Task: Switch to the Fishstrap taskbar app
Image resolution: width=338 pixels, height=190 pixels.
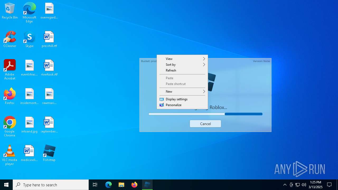Action: pos(147,185)
